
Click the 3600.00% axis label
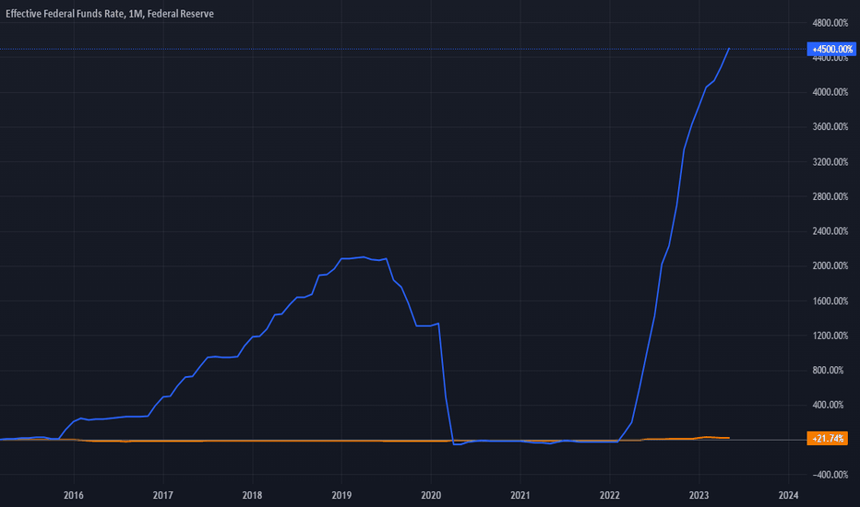(x=830, y=126)
